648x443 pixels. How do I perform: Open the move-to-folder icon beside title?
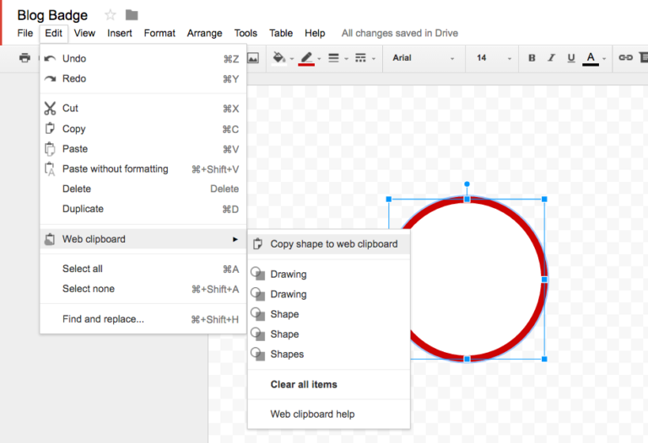[x=132, y=15]
